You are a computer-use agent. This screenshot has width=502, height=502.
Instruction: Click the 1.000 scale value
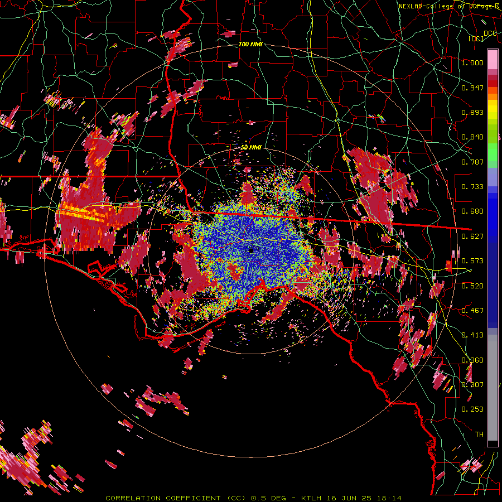click(472, 62)
